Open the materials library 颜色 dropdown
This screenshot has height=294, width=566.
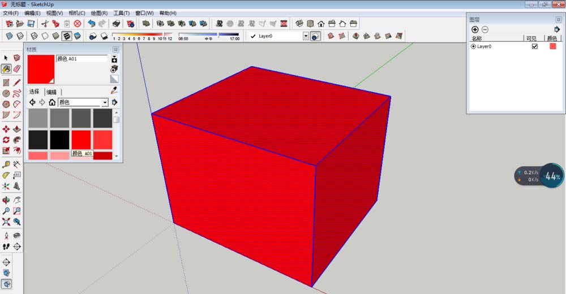(x=105, y=102)
